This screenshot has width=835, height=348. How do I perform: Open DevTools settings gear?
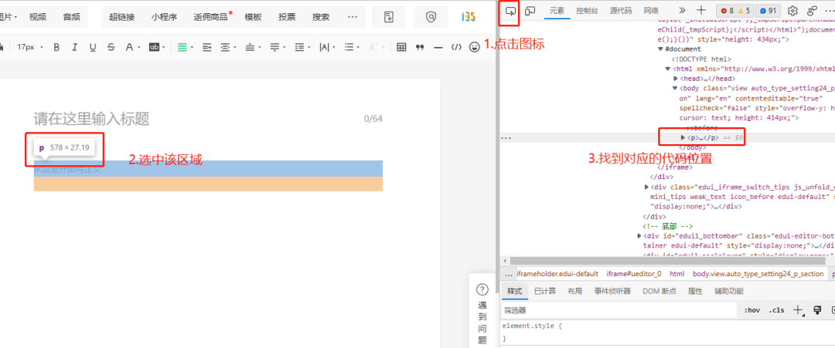click(792, 11)
